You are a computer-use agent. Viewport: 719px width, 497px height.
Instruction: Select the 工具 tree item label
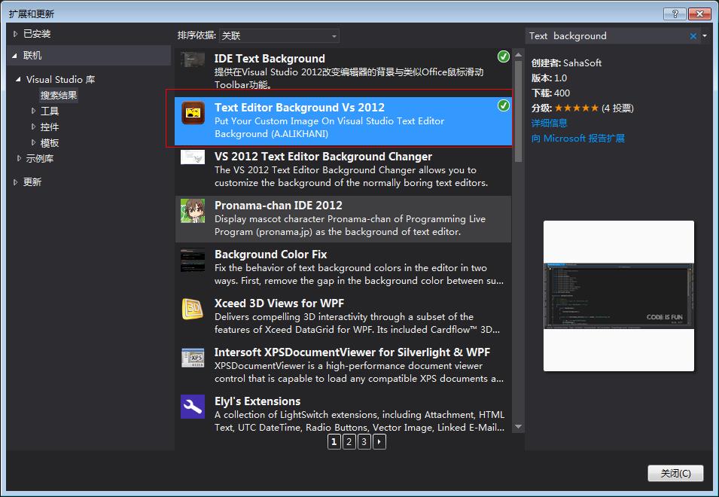pyautogui.click(x=50, y=111)
